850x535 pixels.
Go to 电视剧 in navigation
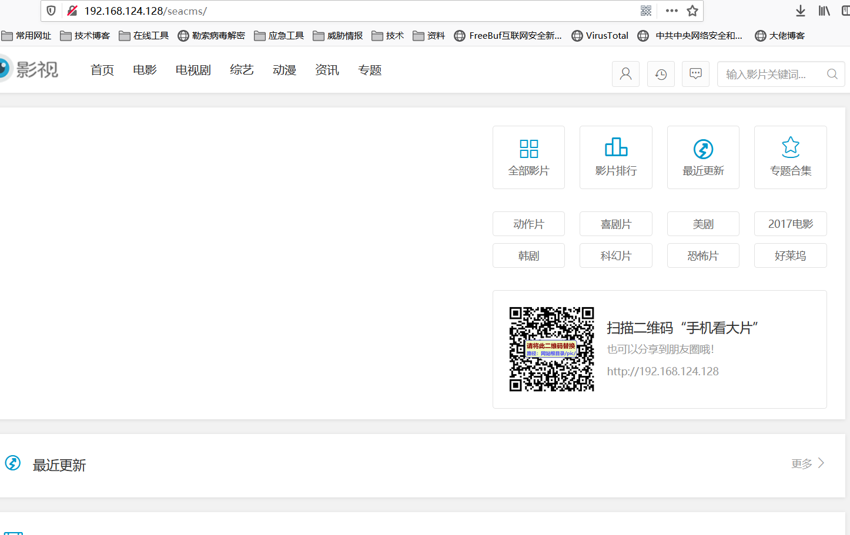click(x=193, y=70)
